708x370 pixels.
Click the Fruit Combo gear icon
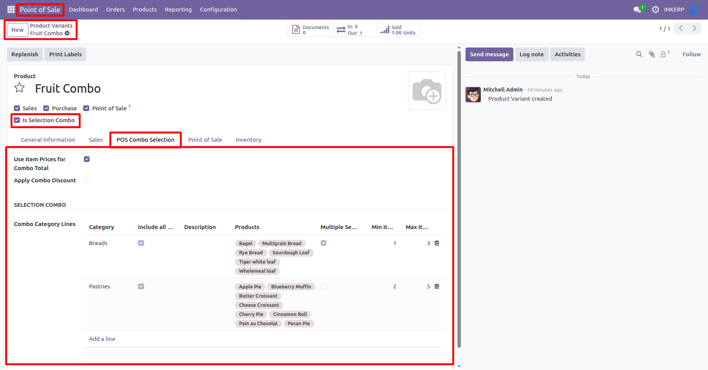coord(67,33)
